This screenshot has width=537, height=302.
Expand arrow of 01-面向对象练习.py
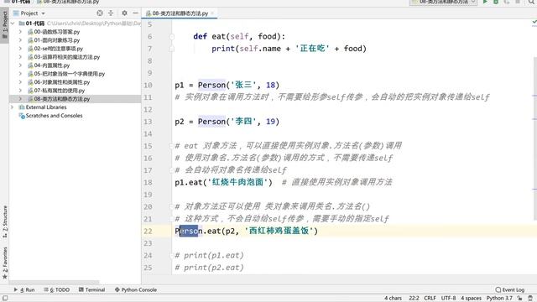tap(20, 40)
